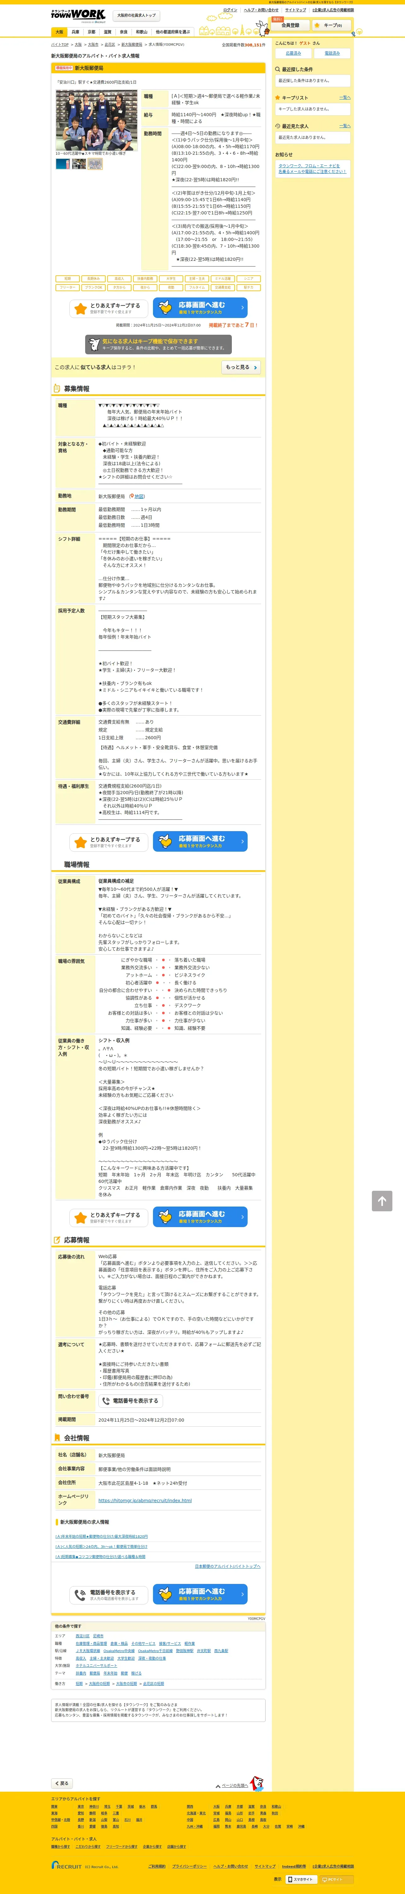Select the 奈良 region tab

123,32
